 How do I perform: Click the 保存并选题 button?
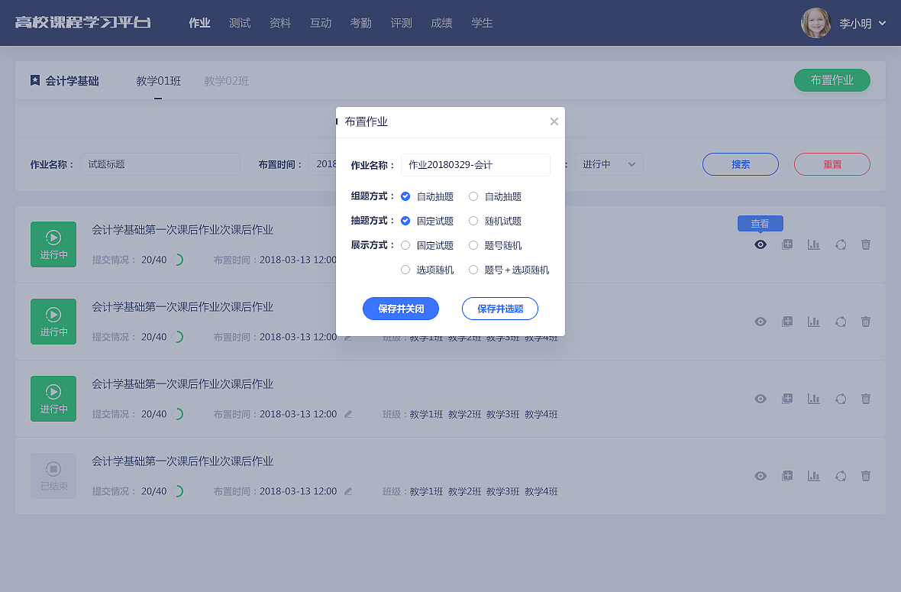tap(500, 309)
